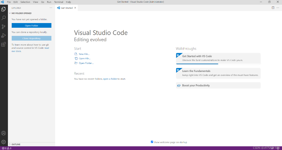Click the New File... link
This screenshot has width=282, height=150.
click(x=84, y=54)
